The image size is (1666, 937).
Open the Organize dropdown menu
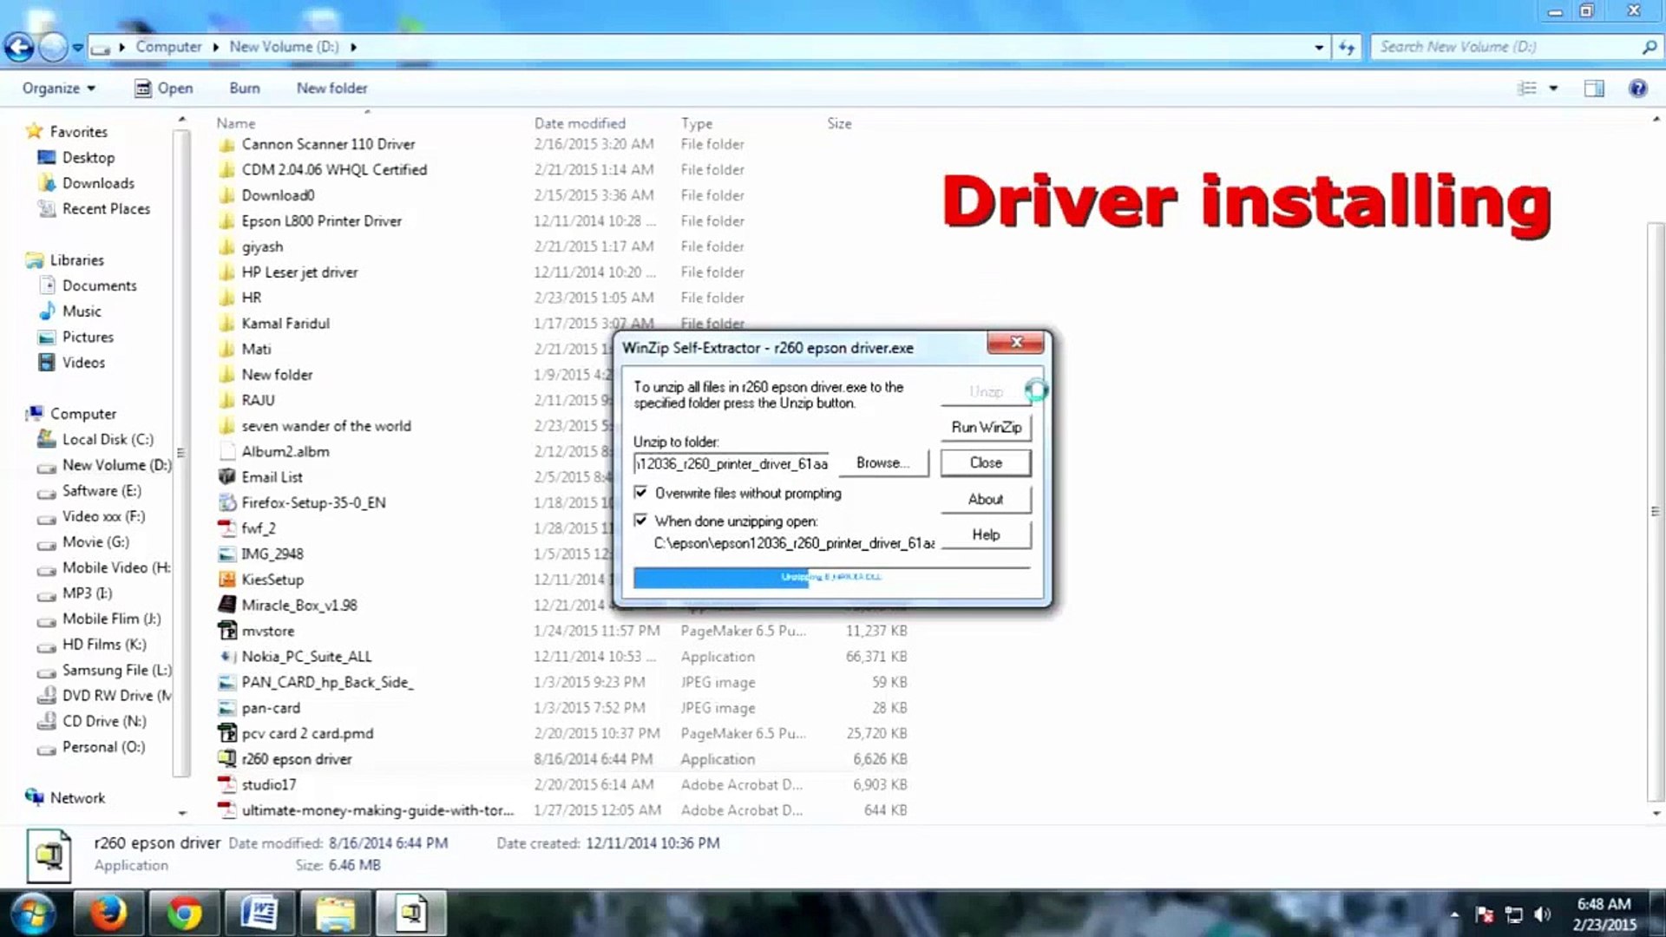[58, 88]
